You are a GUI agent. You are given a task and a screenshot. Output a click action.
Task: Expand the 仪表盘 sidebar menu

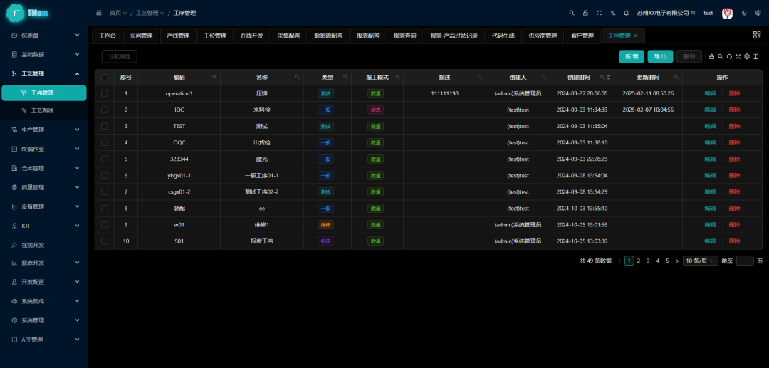tap(44, 36)
